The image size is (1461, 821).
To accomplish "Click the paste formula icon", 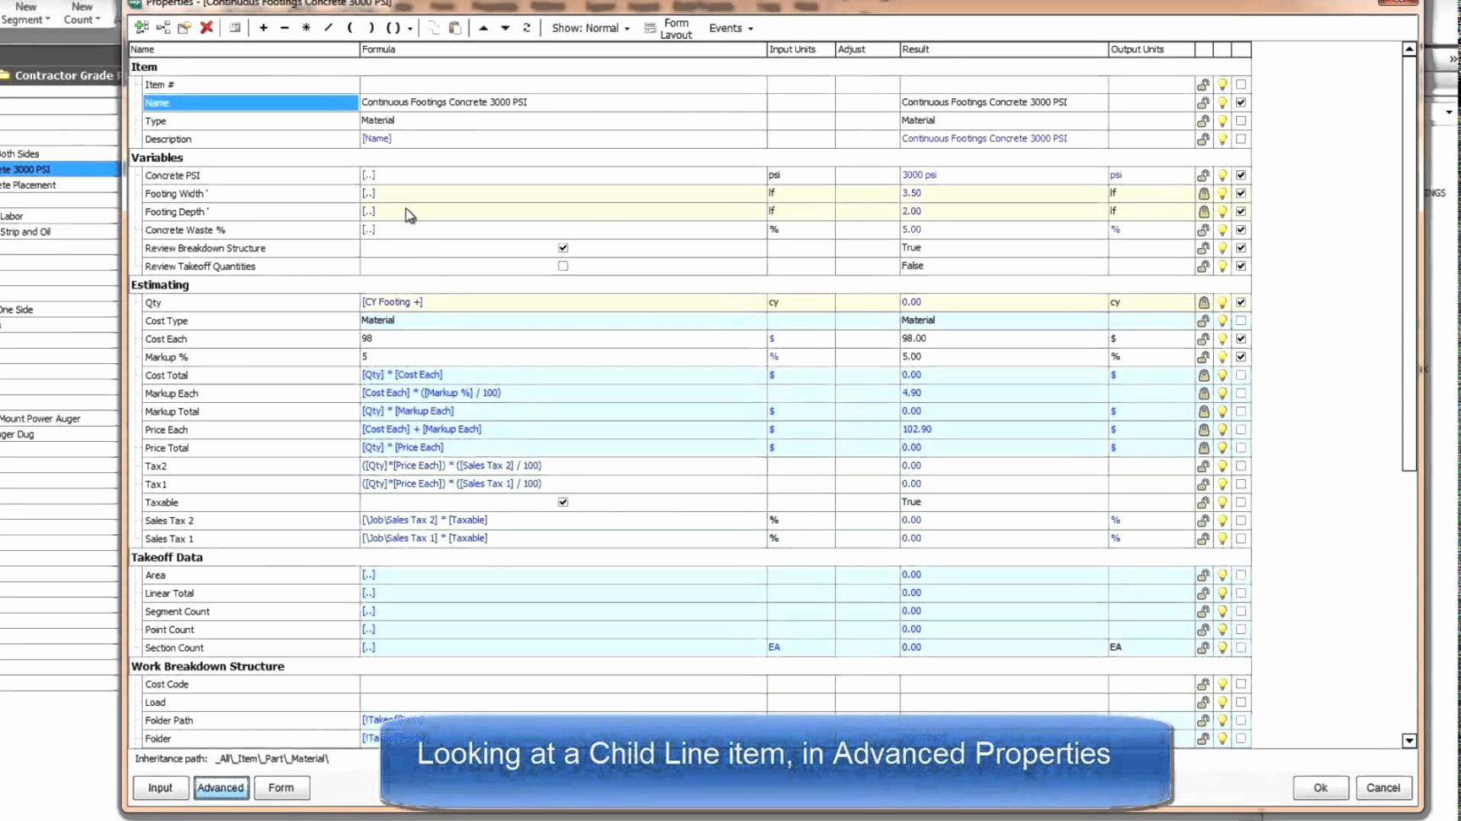I will pyautogui.click(x=455, y=28).
